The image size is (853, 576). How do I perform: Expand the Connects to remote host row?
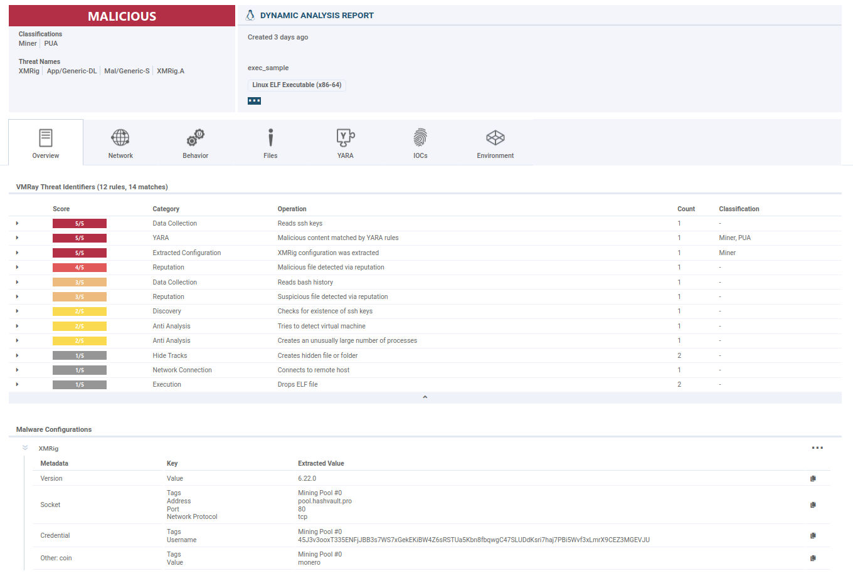click(17, 370)
